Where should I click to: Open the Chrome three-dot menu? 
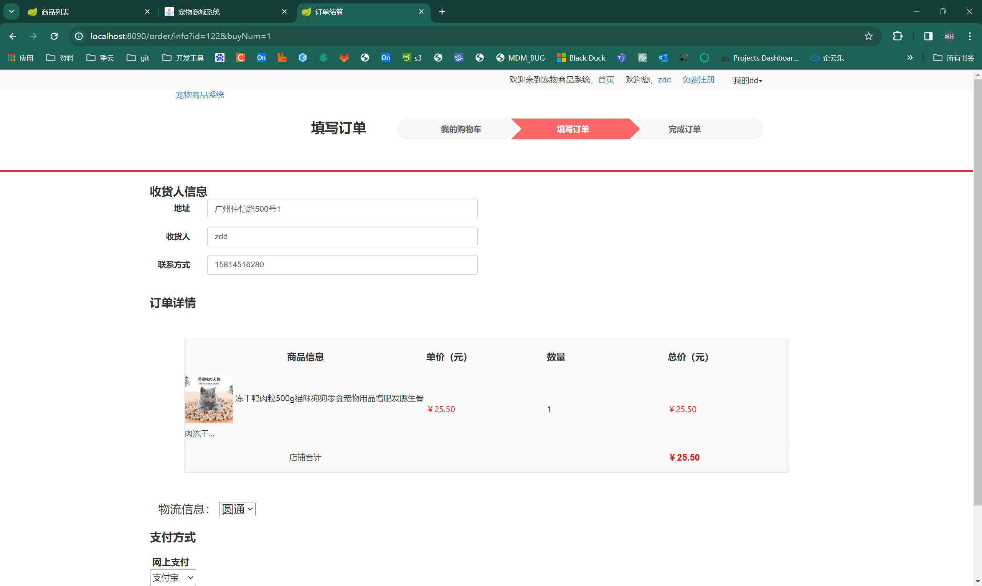pyautogui.click(x=970, y=36)
